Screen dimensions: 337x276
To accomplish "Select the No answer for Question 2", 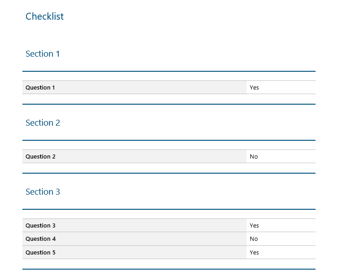I will [x=254, y=156].
